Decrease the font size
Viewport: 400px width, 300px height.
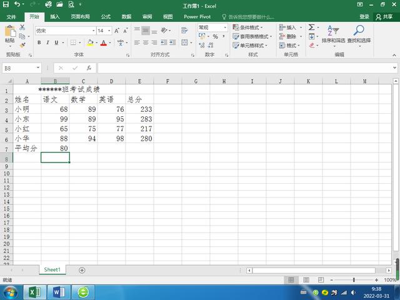click(126, 31)
